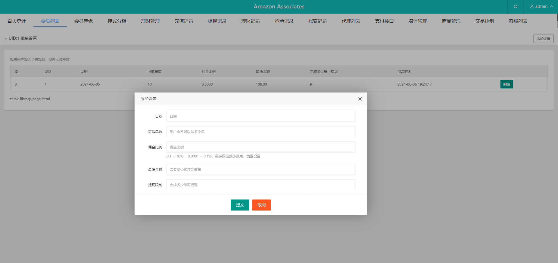Switch to 会员等级 tab
The image size is (558, 263).
pyautogui.click(x=83, y=21)
